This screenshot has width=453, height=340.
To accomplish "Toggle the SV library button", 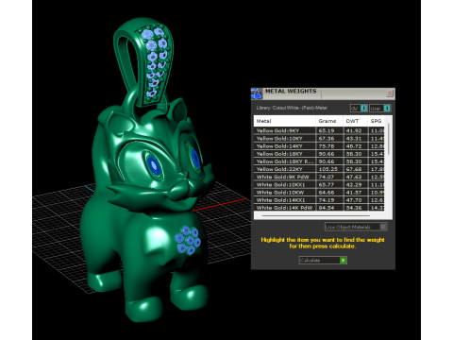I will click(x=359, y=109).
